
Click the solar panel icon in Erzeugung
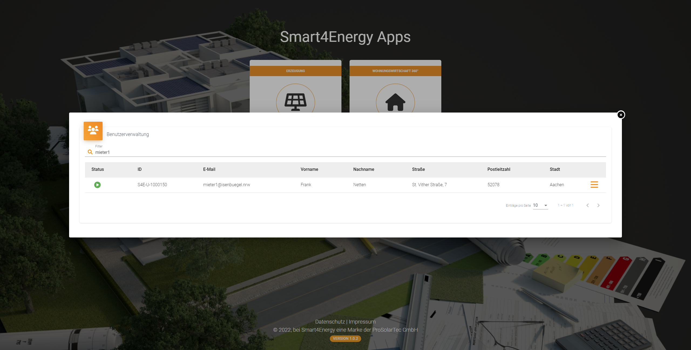point(296,102)
